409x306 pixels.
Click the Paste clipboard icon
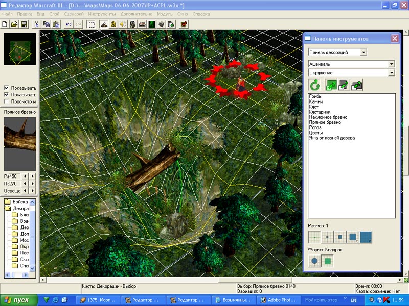click(x=56, y=24)
